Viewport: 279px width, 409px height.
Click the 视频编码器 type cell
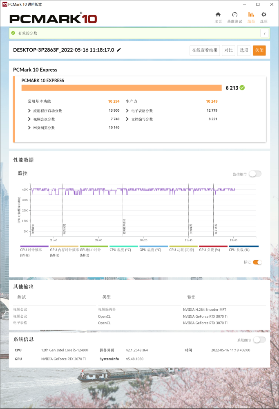(x=107, y=309)
